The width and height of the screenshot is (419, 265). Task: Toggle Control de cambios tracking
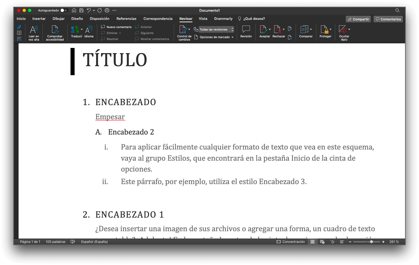point(183,29)
